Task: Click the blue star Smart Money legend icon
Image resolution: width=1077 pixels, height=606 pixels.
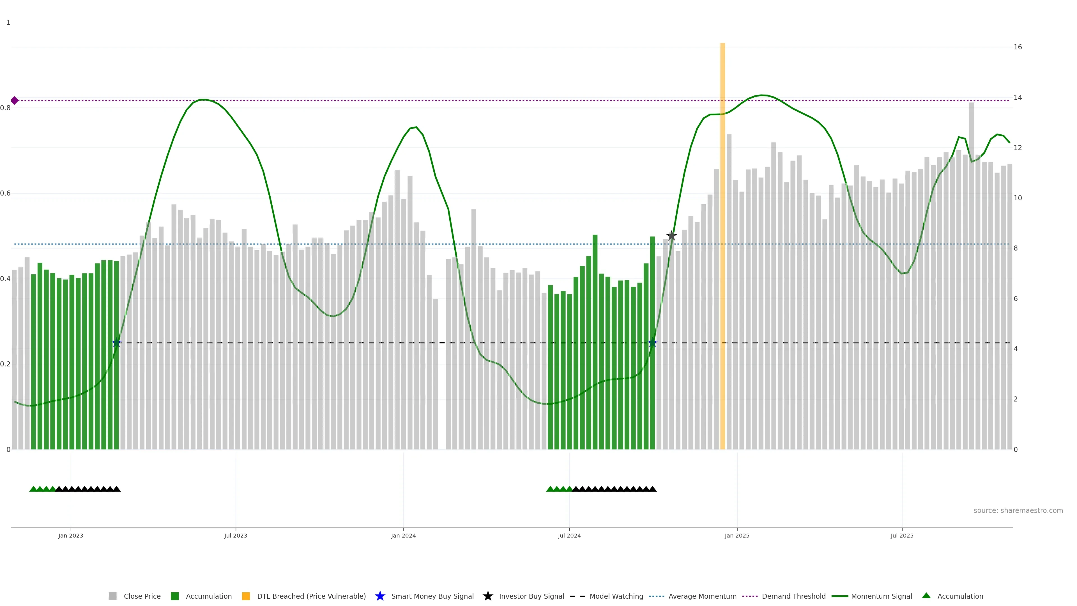Action: coord(380,596)
